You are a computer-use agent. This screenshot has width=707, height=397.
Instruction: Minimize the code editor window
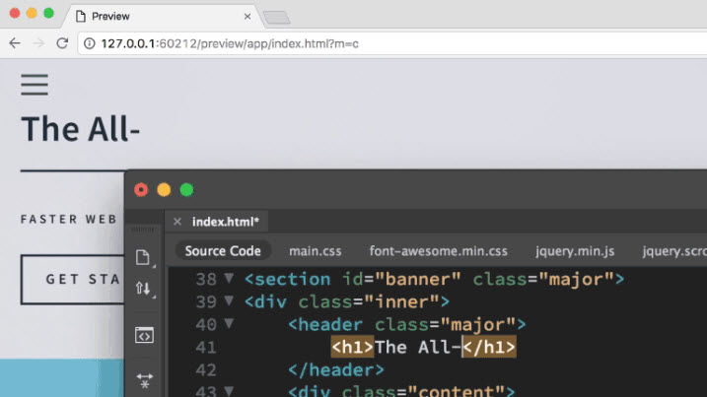point(164,190)
